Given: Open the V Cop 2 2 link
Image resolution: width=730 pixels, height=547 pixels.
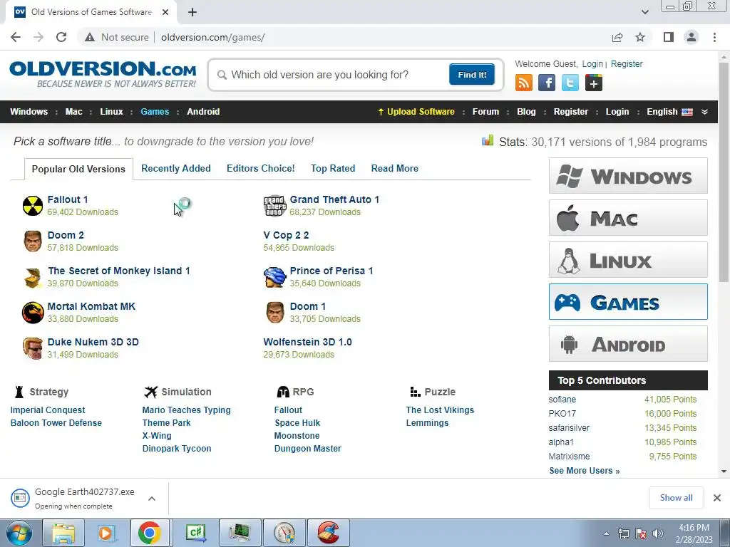Looking at the screenshot, I should point(287,235).
